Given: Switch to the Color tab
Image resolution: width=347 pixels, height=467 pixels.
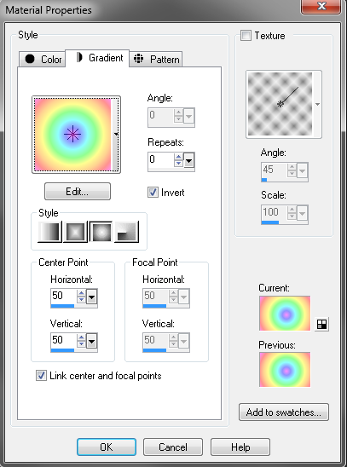Looking at the screenshot, I should click(42, 59).
